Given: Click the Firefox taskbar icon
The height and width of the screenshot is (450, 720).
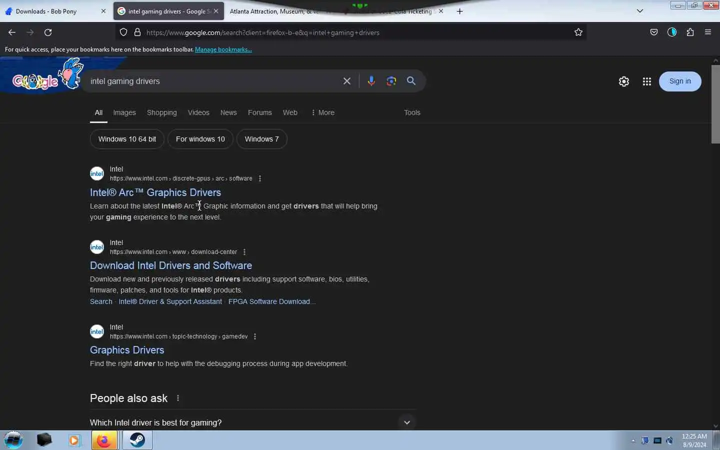Looking at the screenshot, I should (x=104, y=440).
